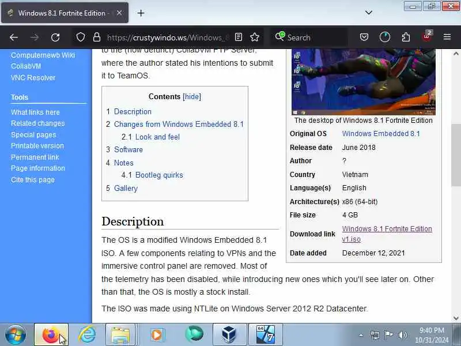The image size is (461, 346).
Task: Click the URL address bar
Action: pyautogui.click(x=168, y=37)
